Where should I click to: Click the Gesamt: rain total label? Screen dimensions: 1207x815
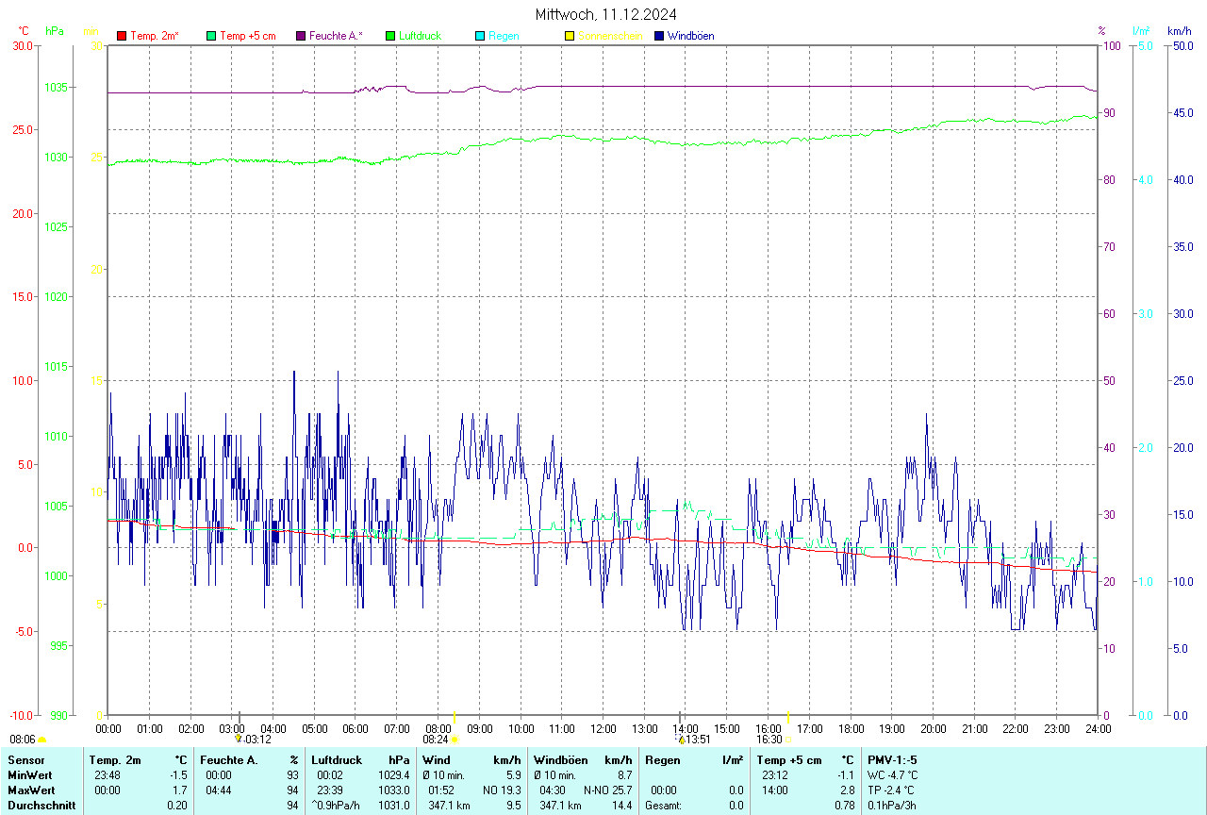pyautogui.click(x=664, y=806)
